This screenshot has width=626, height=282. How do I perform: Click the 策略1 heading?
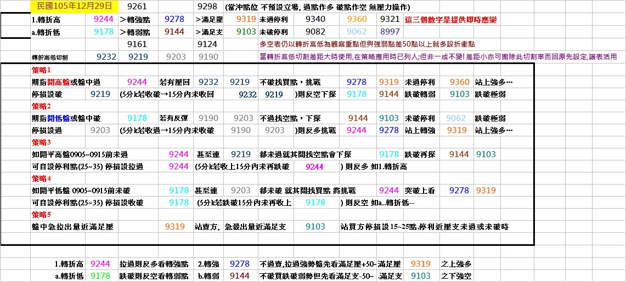coord(42,71)
